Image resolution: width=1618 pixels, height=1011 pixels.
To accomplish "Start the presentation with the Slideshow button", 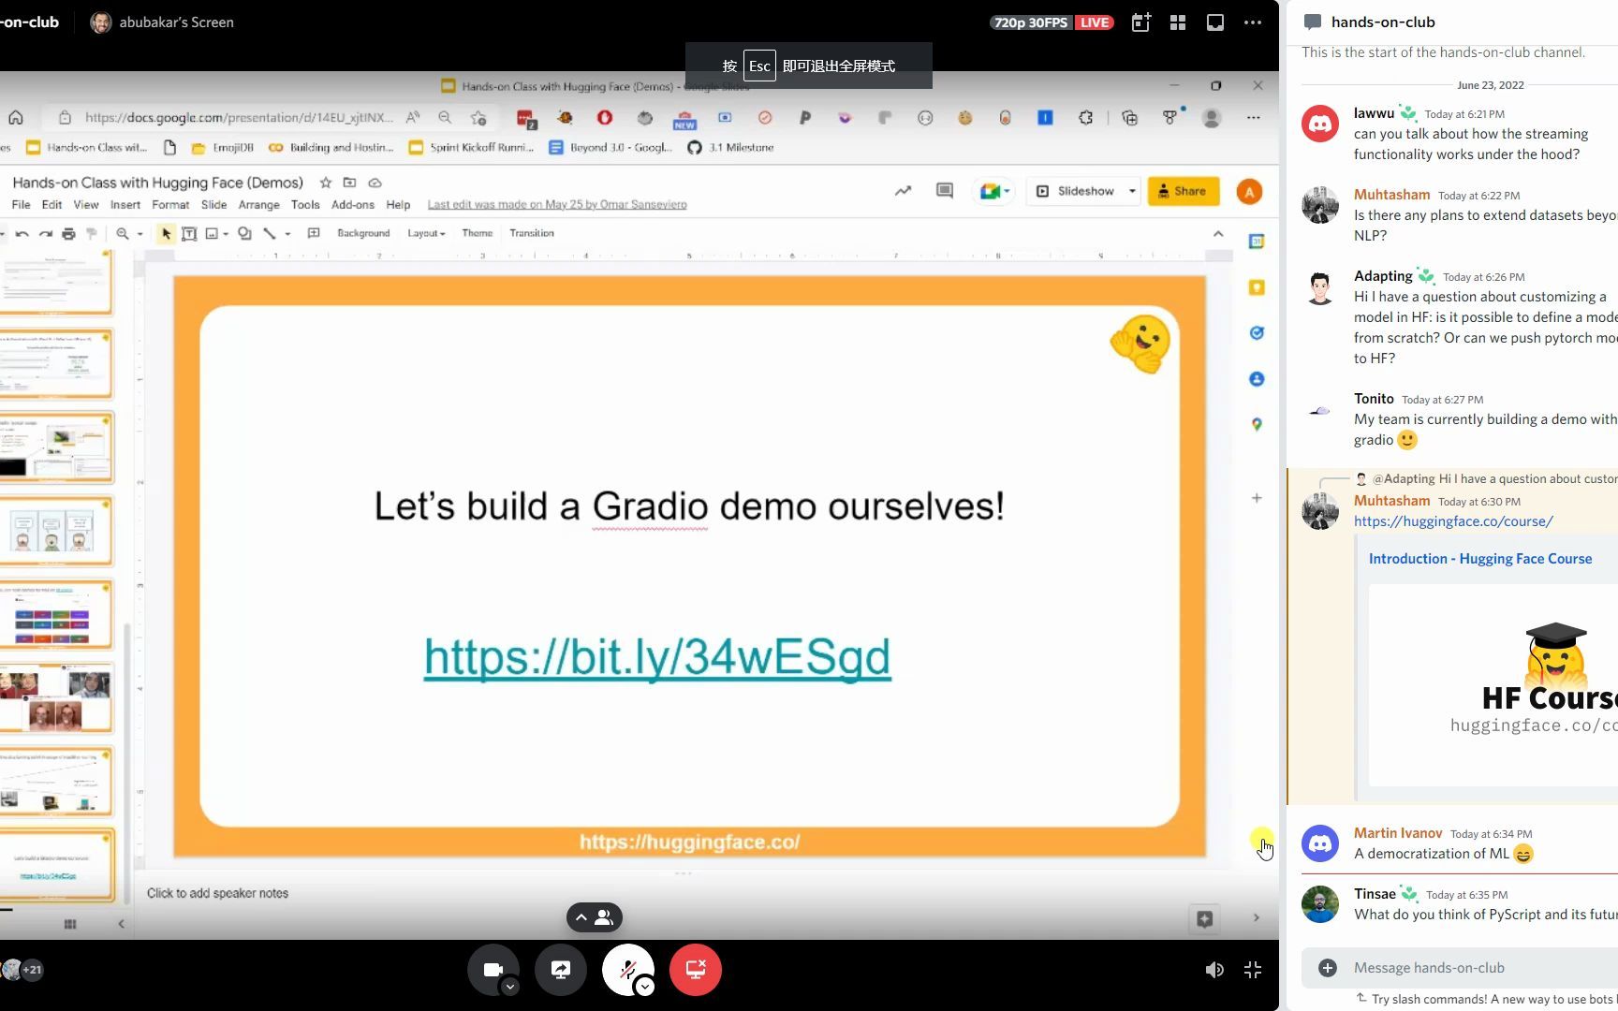I will click(1076, 191).
